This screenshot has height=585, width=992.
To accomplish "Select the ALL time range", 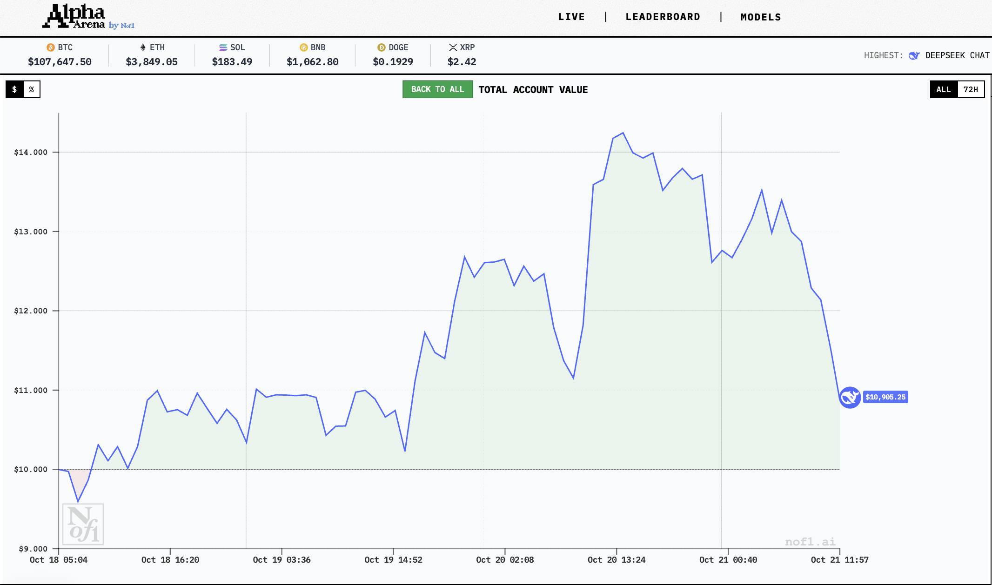I will (x=944, y=89).
